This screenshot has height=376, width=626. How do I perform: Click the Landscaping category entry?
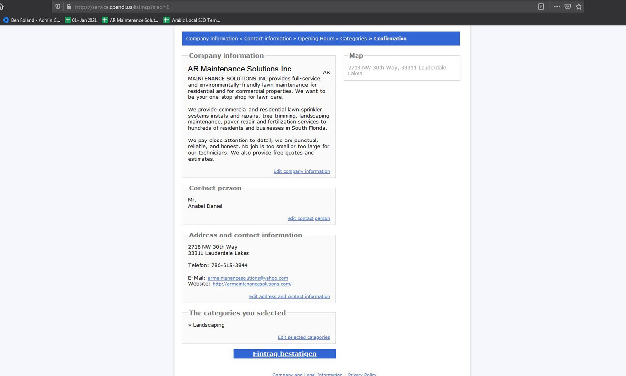pos(208,325)
